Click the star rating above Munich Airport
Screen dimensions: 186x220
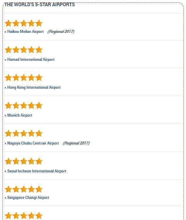click(24, 105)
